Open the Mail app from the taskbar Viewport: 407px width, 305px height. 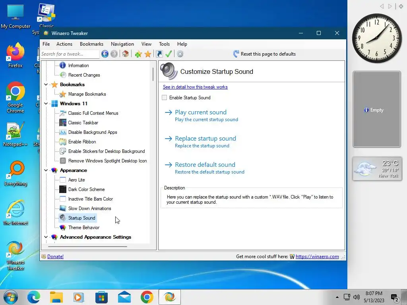(124, 297)
